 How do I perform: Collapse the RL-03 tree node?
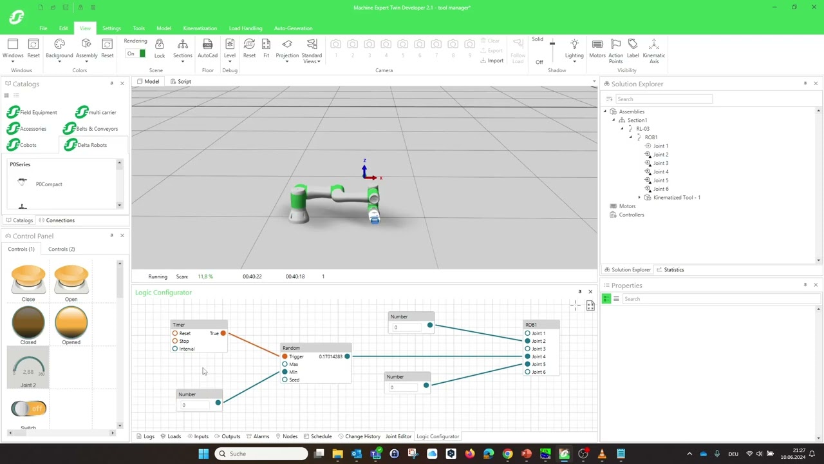tap(622, 128)
